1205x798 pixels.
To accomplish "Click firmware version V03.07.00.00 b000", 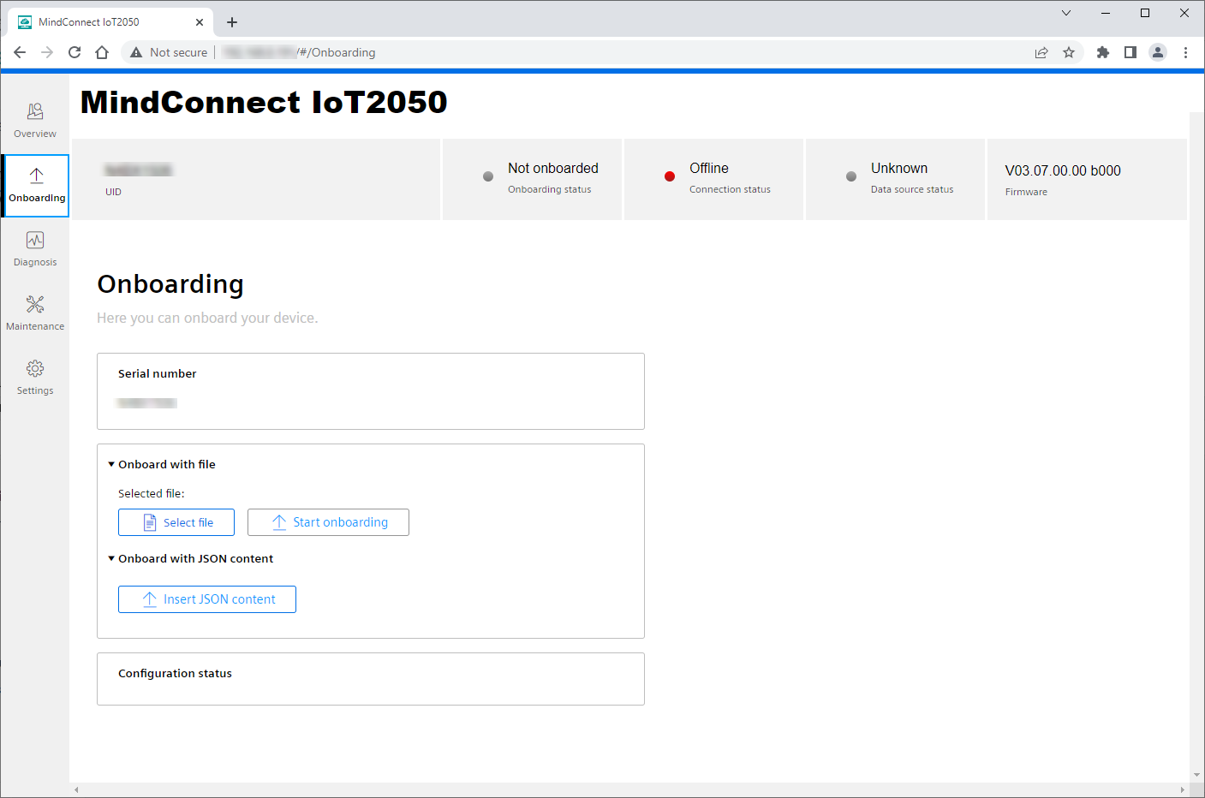I will [x=1063, y=170].
